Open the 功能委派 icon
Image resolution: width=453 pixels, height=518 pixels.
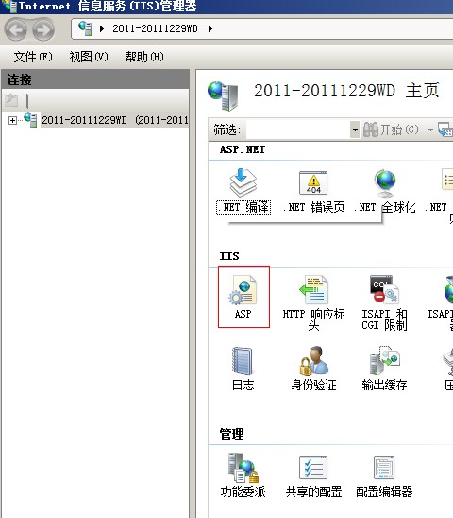(x=243, y=468)
